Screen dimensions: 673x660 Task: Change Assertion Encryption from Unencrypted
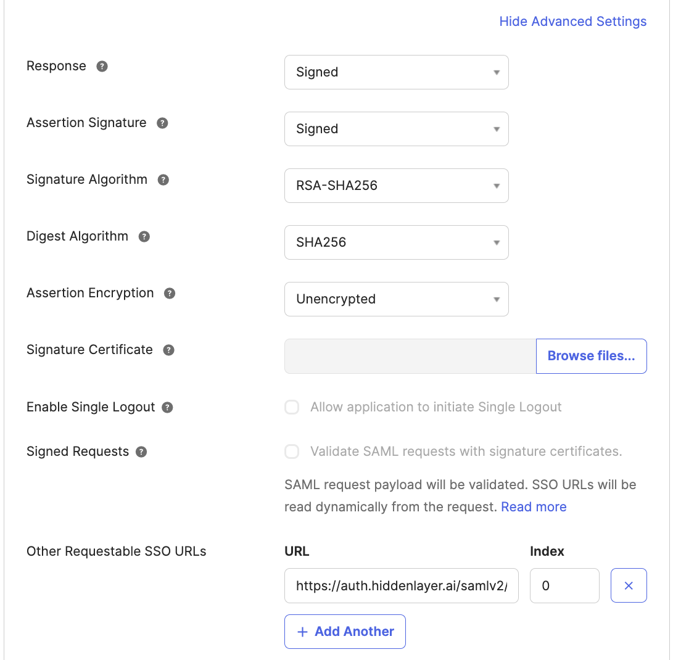click(x=396, y=299)
